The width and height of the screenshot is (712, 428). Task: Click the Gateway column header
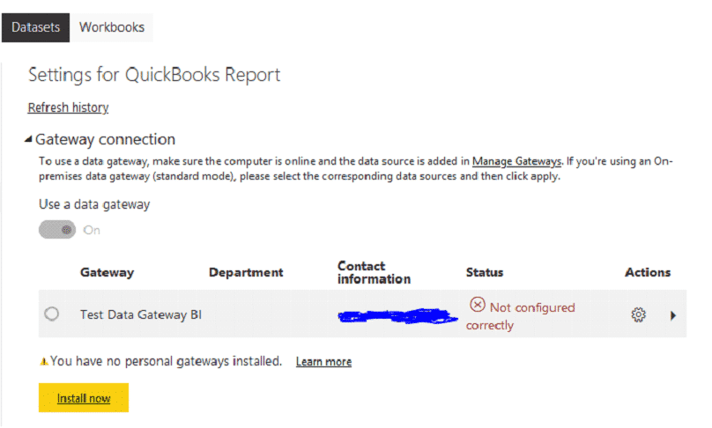click(108, 272)
